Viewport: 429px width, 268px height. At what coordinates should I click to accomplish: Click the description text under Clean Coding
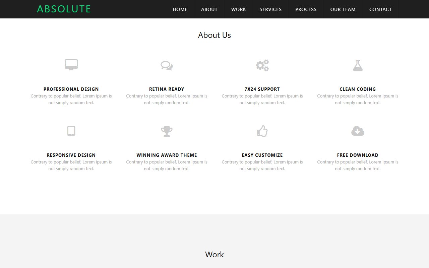[358, 99]
